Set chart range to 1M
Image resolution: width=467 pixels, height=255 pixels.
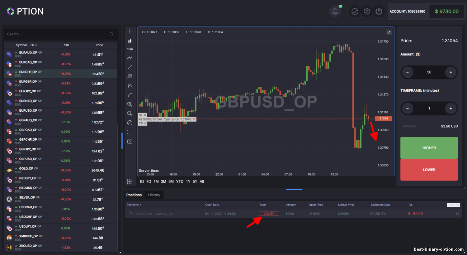tap(156, 182)
